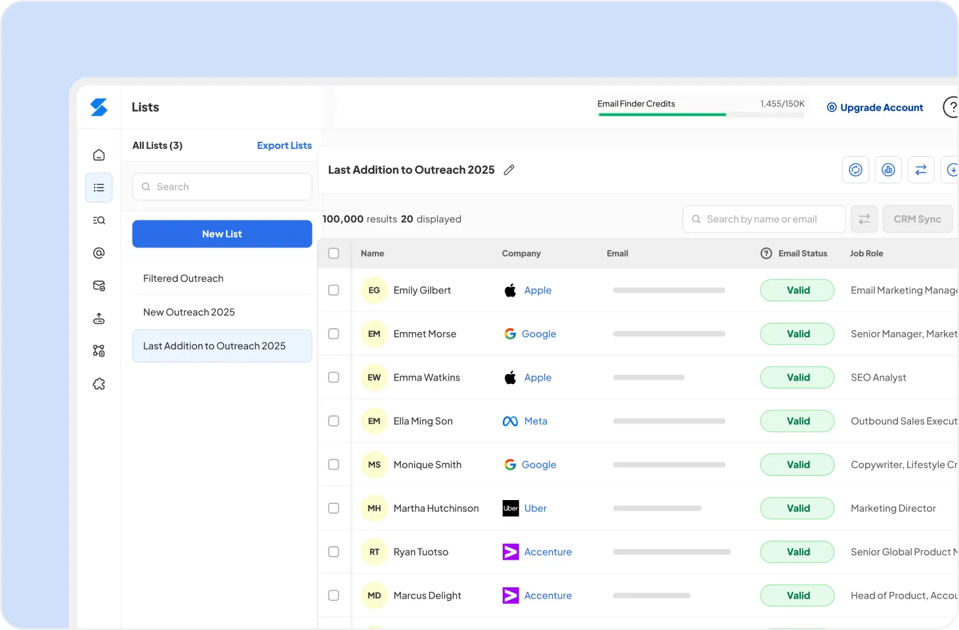Click the Export Lists link
959x630 pixels.
(x=284, y=146)
